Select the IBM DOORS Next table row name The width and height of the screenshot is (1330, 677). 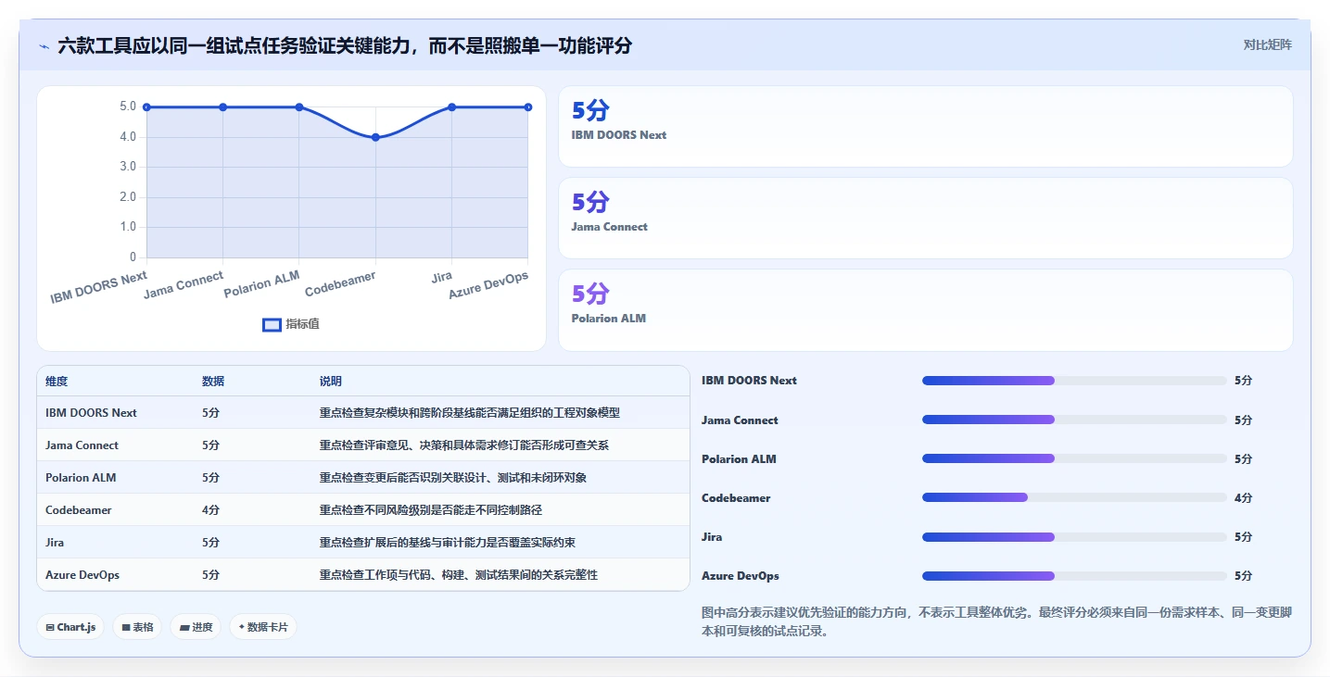pos(91,413)
